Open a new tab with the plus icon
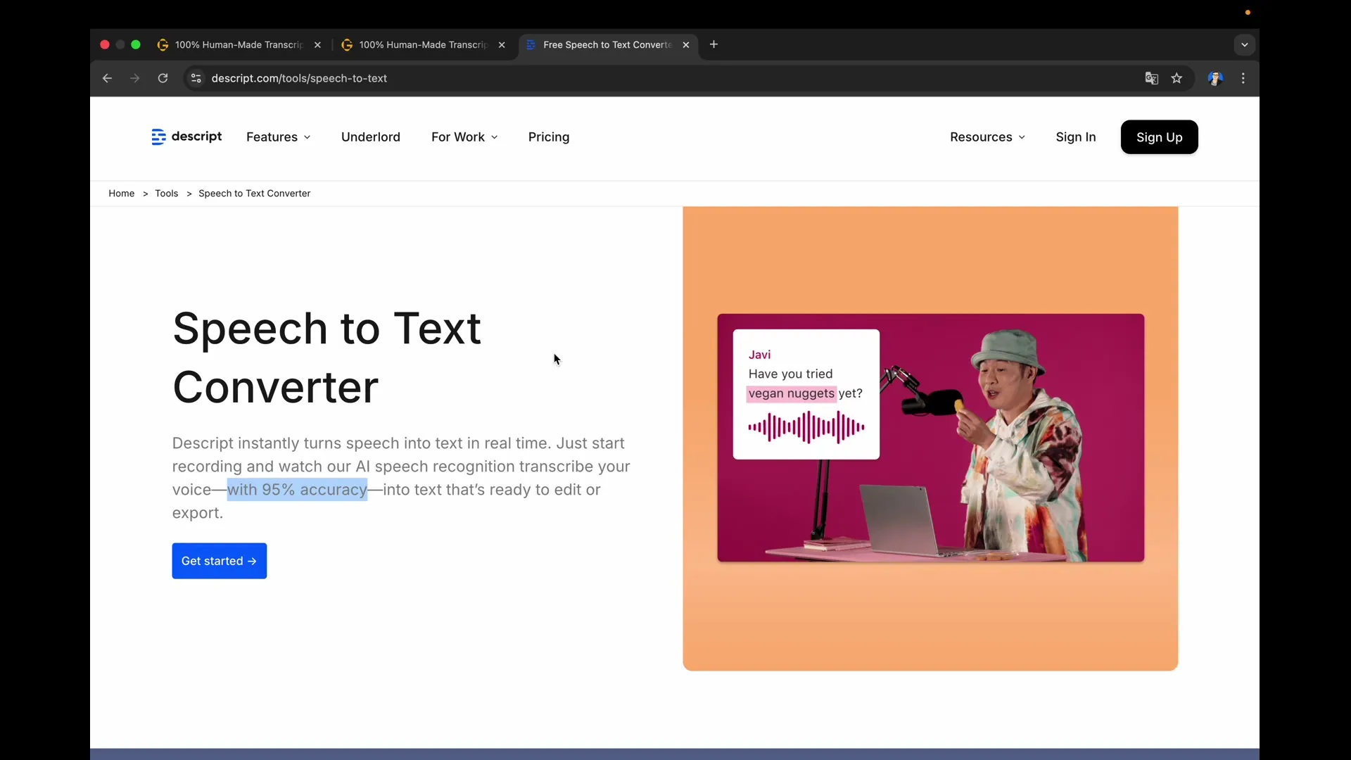Screen dimensions: 1351x760 click(x=713, y=44)
